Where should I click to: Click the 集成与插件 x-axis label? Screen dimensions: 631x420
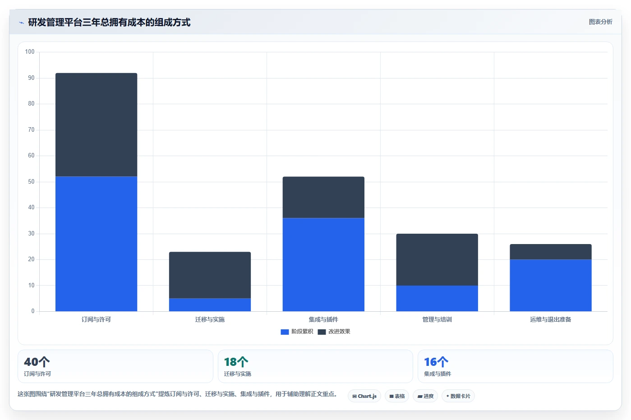click(323, 319)
